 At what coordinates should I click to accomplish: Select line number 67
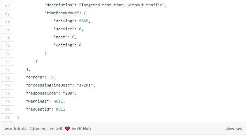pyautogui.click(x=7, y=5)
